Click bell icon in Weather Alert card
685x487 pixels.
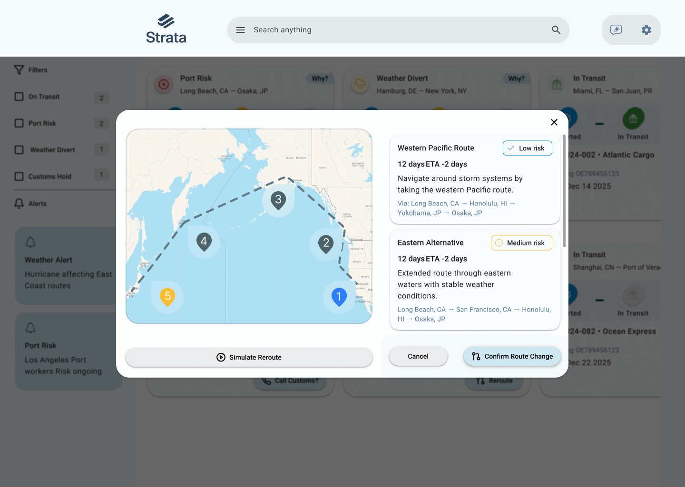point(30,242)
